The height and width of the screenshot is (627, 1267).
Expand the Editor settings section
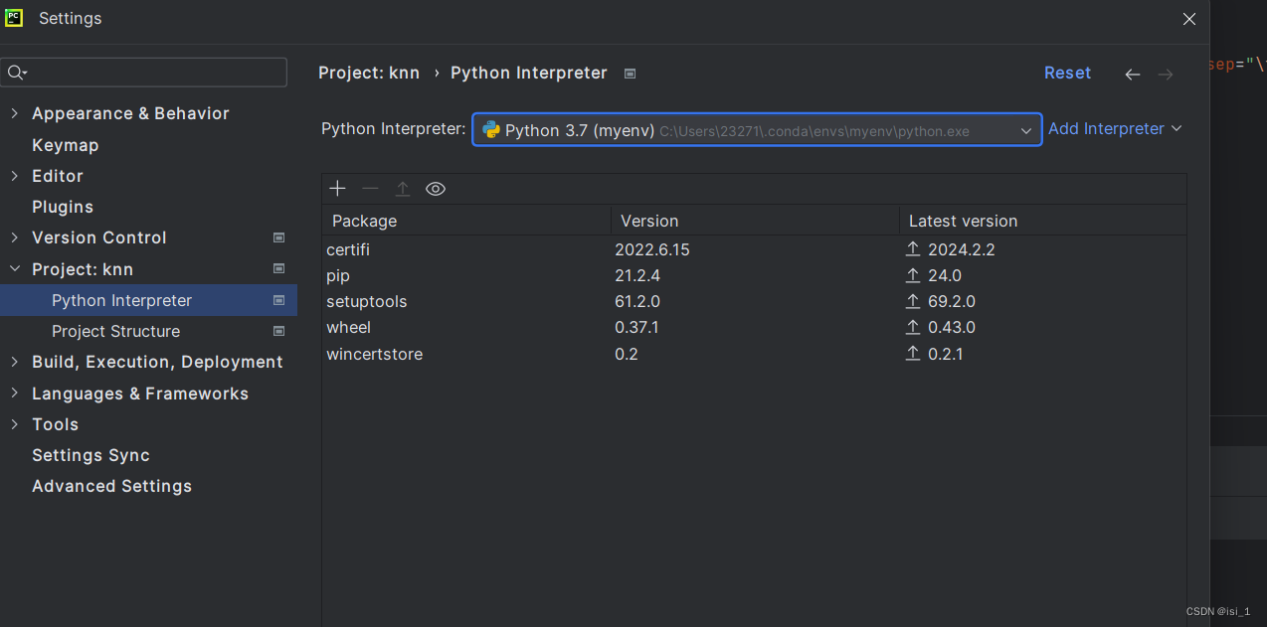(x=14, y=176)
